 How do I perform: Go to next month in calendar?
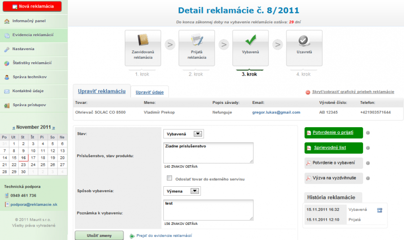click(x=53, y=128)
